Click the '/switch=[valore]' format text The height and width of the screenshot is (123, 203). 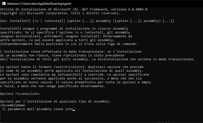point(69,67)
